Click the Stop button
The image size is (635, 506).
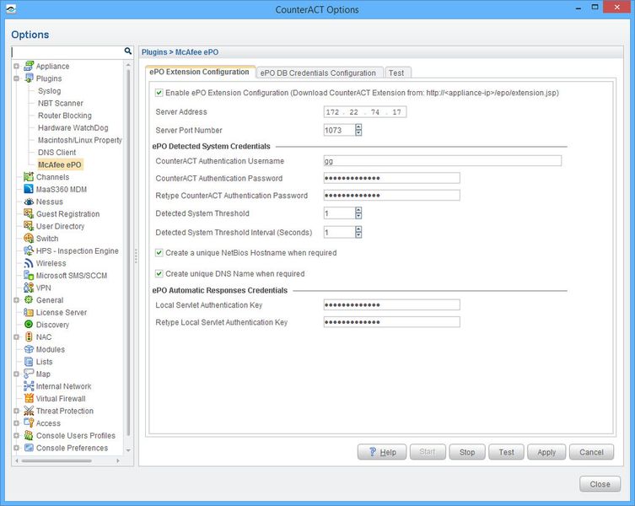467,452
